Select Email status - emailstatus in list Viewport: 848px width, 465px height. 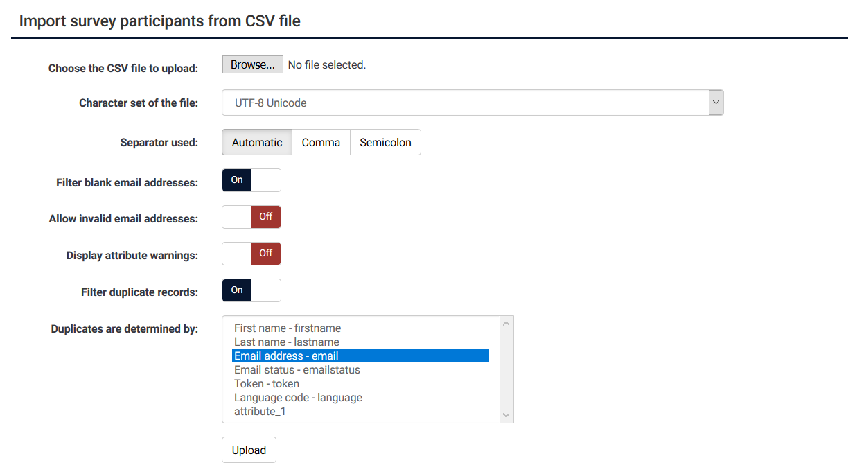(360, 369)
